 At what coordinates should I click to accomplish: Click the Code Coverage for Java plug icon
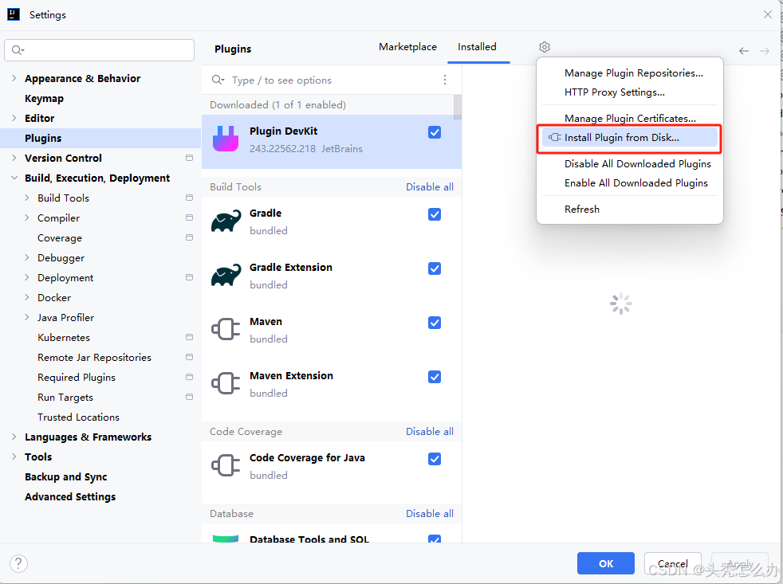(x=226, y=465)
